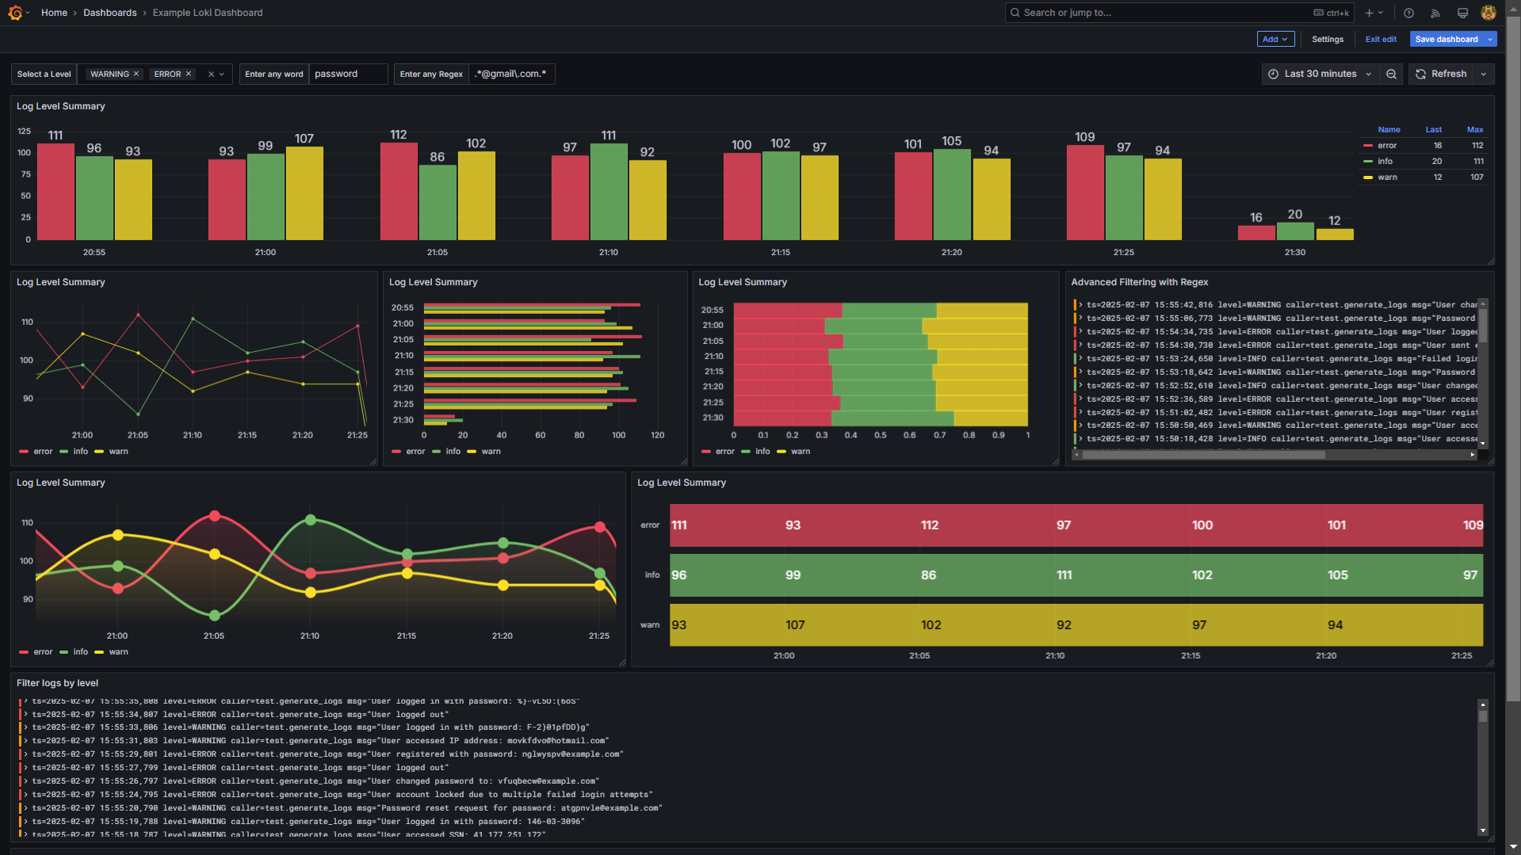Click the plus icon in top bar
Viewport: 1521px width, 855px height.
(x=1369, y=13)
